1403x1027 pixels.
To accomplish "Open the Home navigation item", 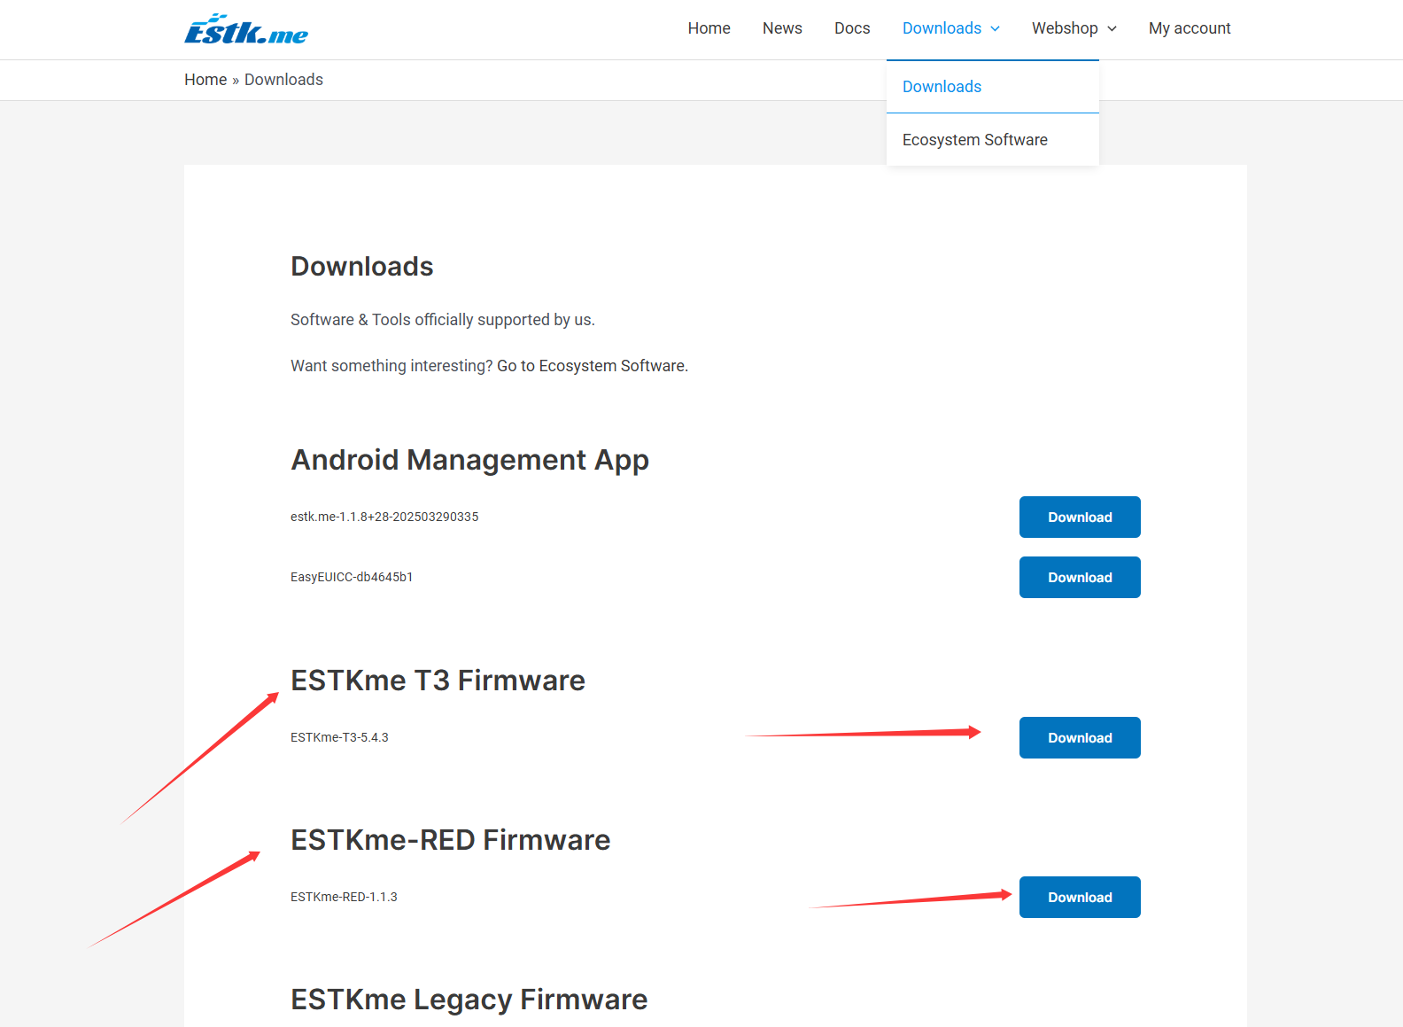I will 709,28.
